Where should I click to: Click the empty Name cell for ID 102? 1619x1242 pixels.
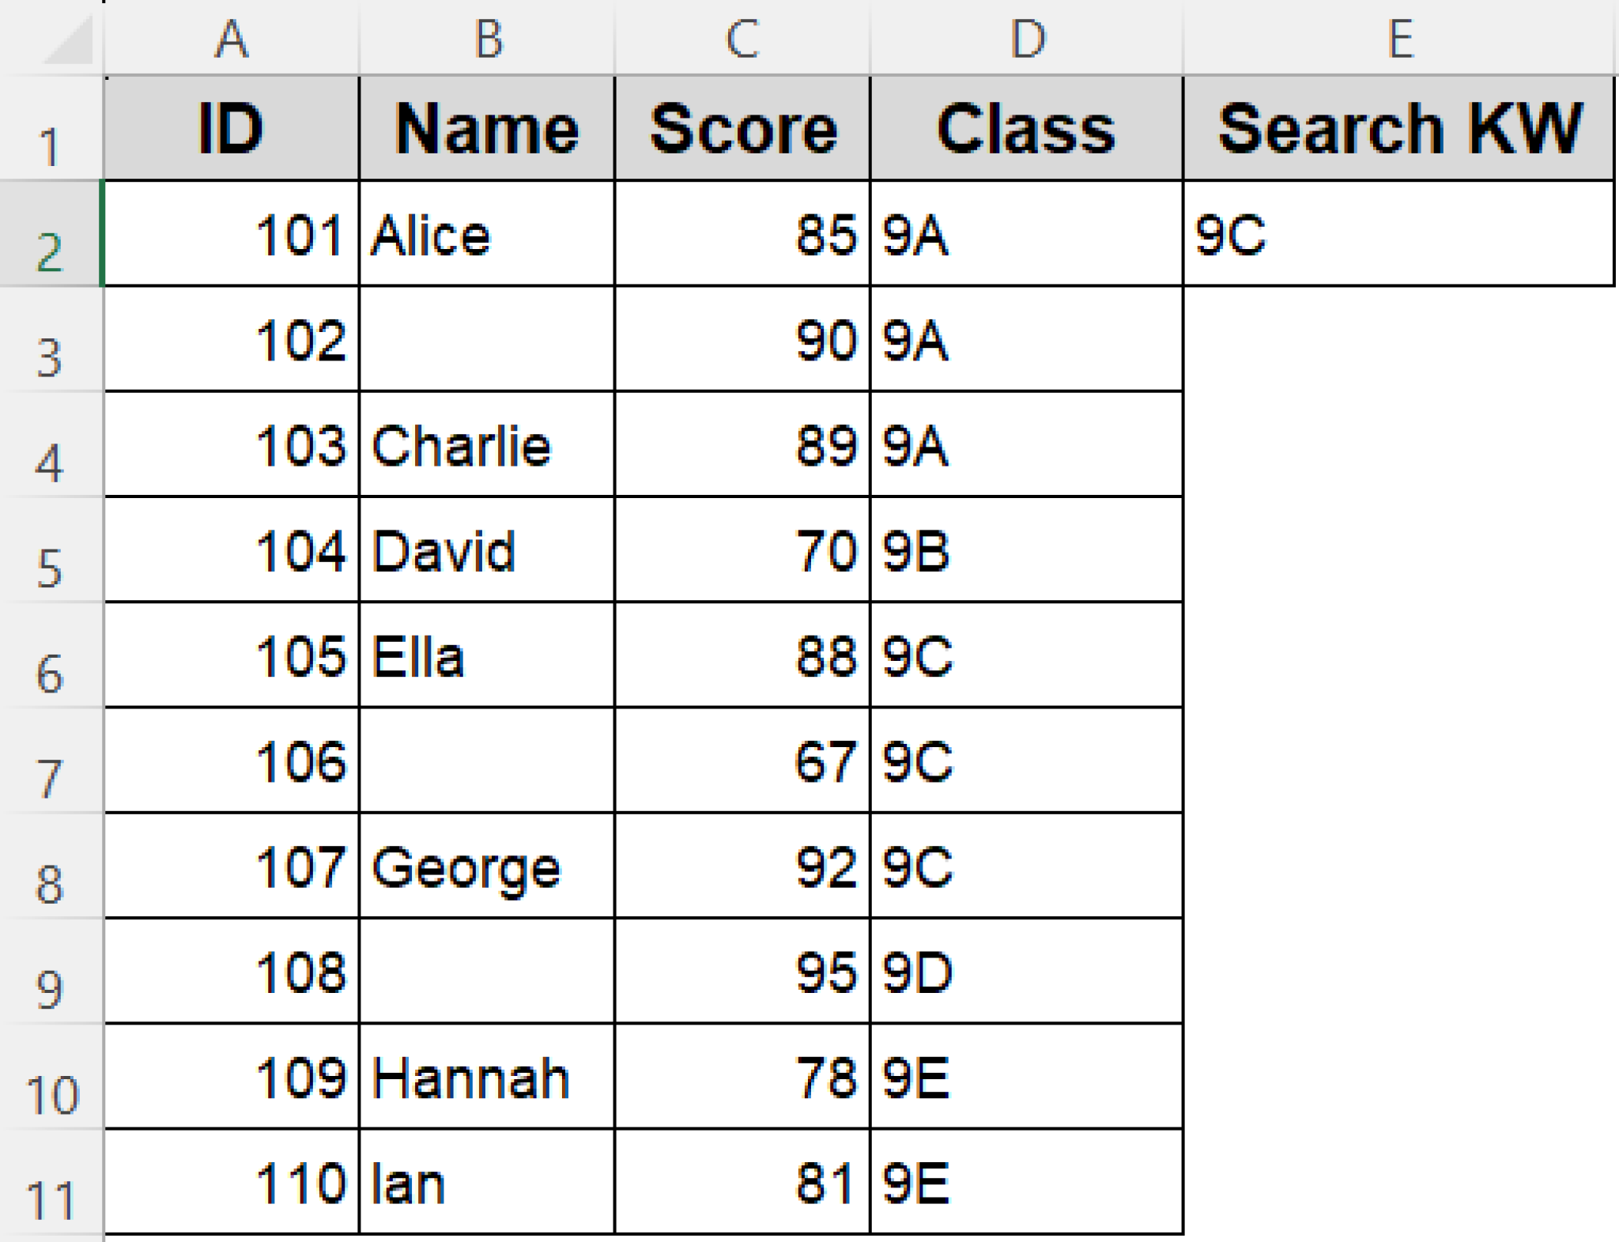487,339
